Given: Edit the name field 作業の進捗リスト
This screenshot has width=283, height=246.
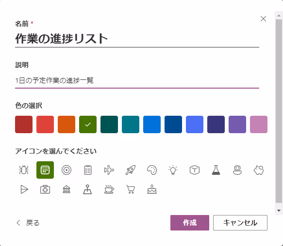Looking at the screenshot, I should tap(137, 39).
